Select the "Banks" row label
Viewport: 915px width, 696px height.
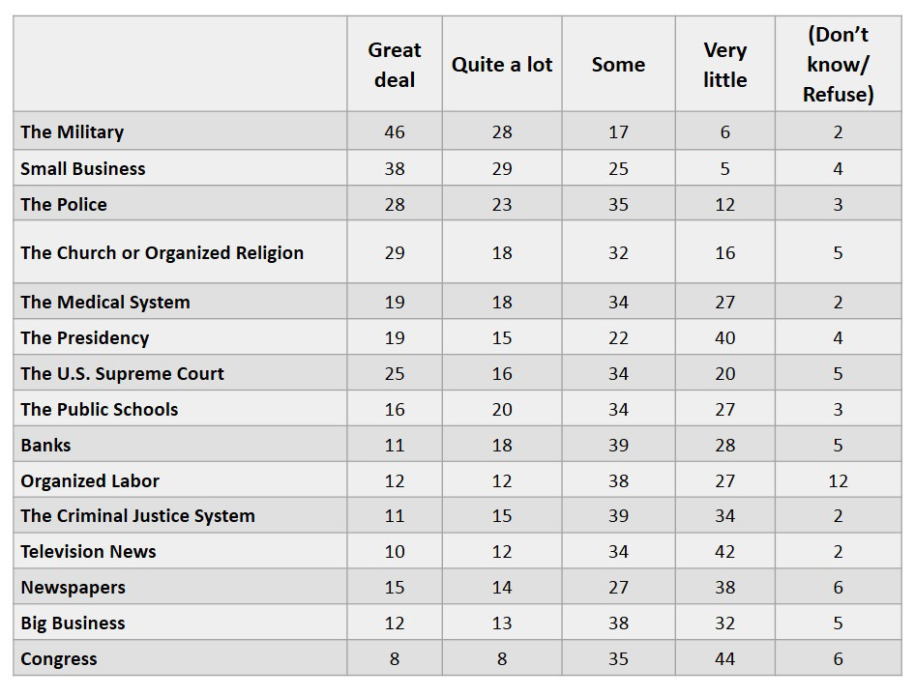[x=46, y=446]
